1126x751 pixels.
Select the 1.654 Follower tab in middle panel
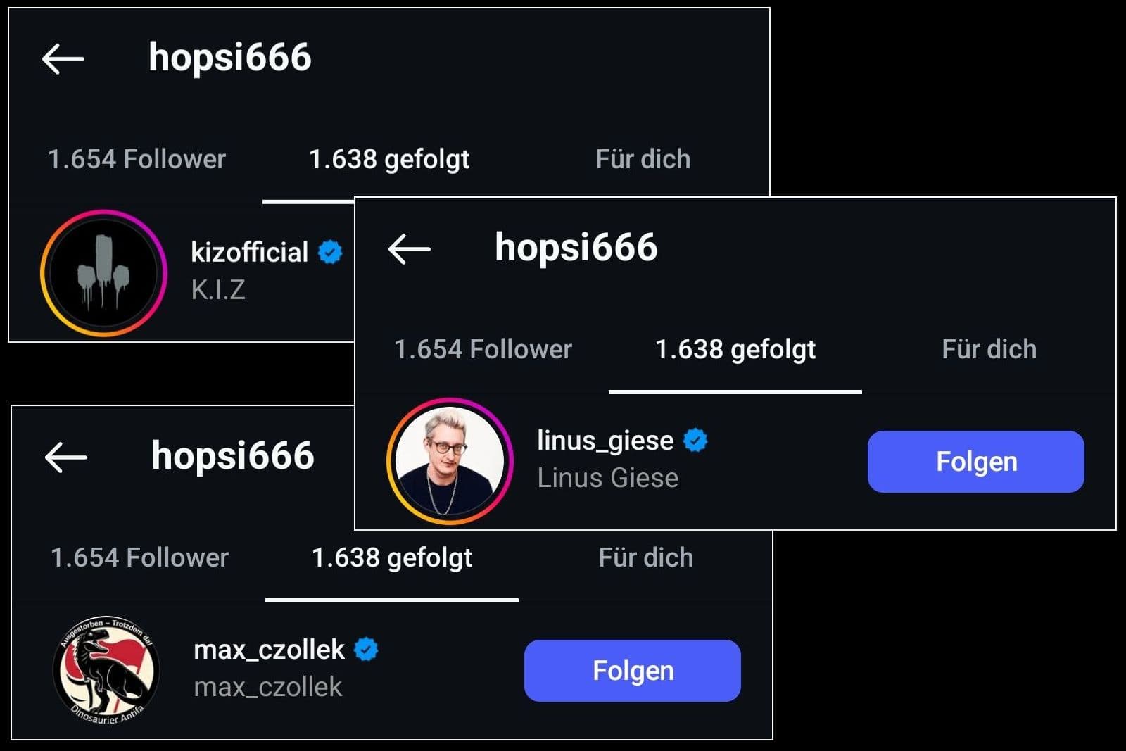pos(483,349)
